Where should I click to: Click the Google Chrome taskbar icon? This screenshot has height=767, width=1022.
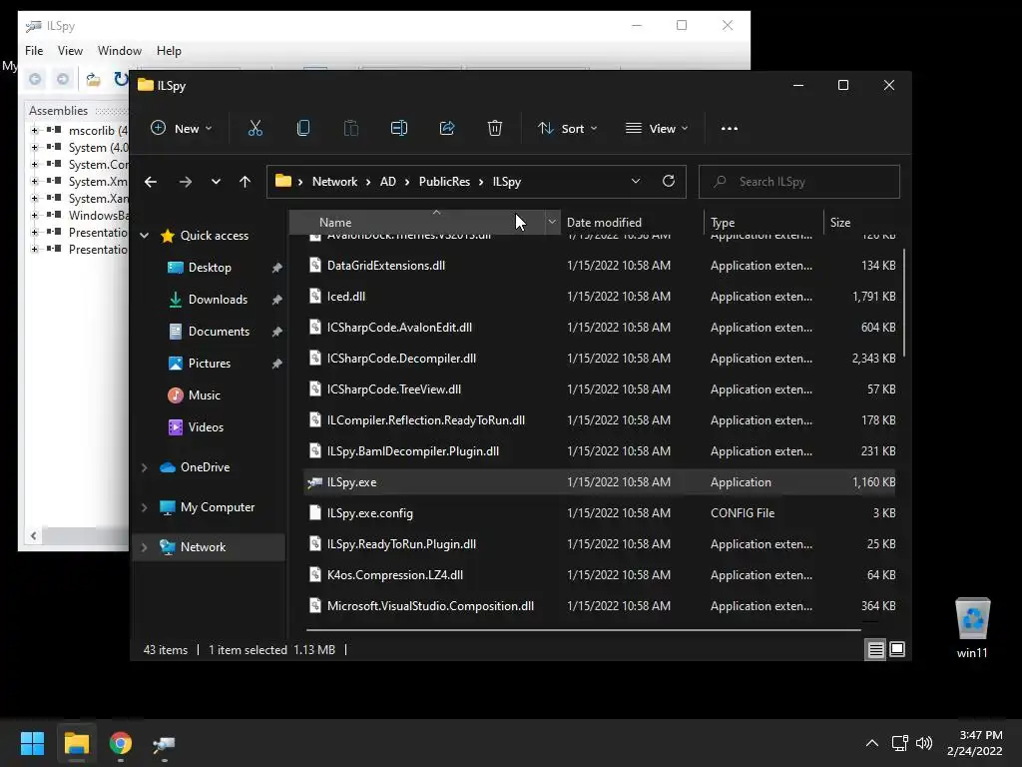click(x=121, y=743)
